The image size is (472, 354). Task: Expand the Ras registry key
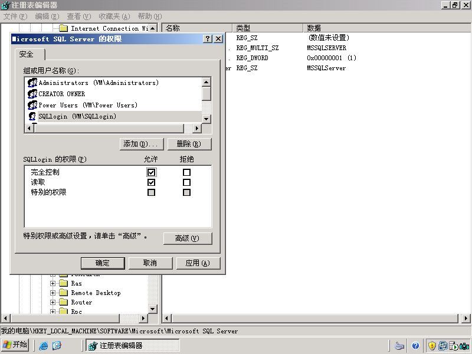53,283
